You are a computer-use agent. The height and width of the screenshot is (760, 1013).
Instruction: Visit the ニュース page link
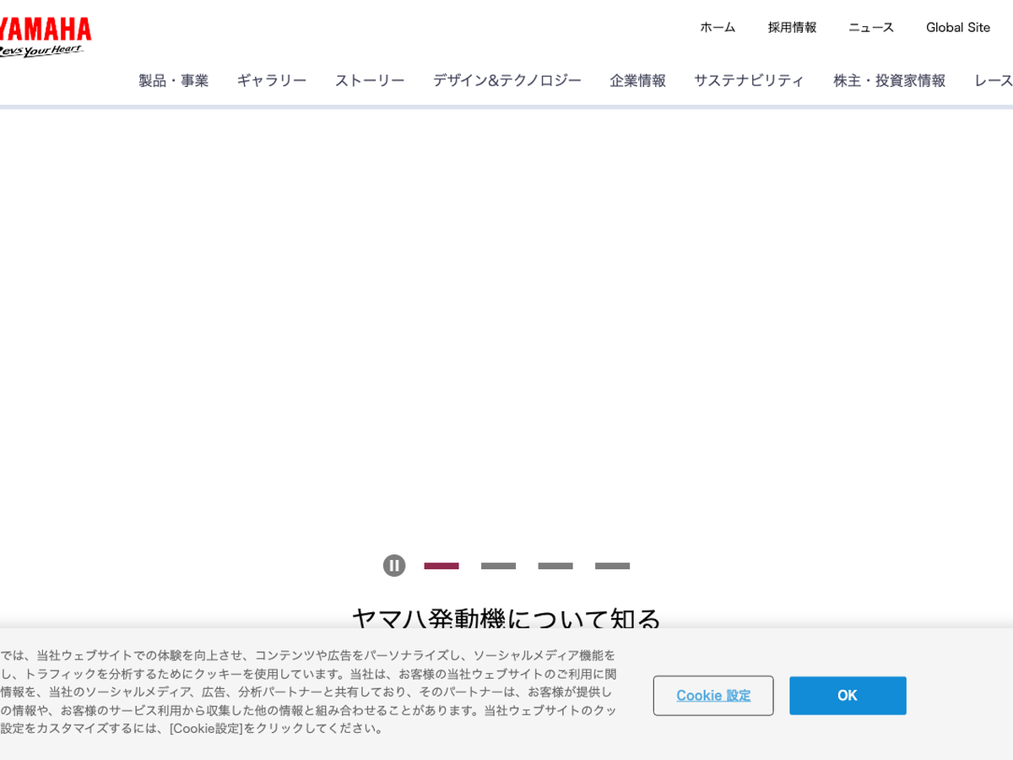871,27
